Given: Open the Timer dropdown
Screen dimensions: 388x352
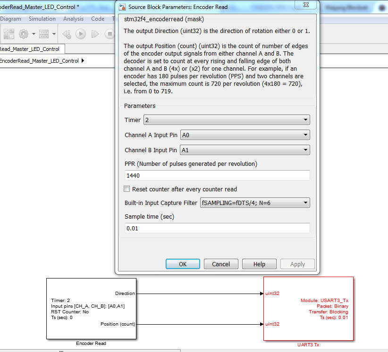Looking at the screenshot, I should (227, 120).
